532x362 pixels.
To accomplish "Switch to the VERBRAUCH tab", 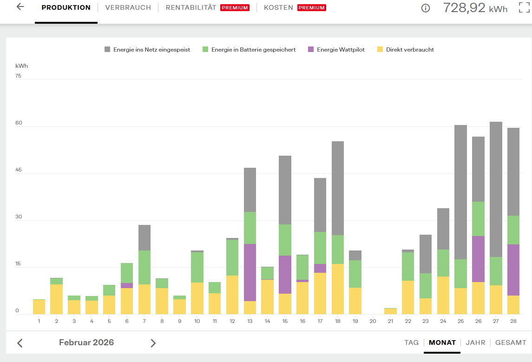I will coord(128,7).
